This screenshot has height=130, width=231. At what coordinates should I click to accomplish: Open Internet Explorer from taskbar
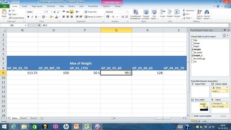14,127
